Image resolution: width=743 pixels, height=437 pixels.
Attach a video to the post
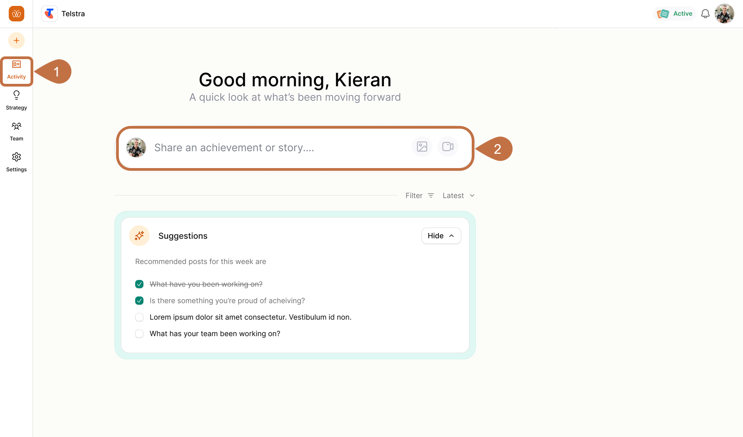pos(448,147)
